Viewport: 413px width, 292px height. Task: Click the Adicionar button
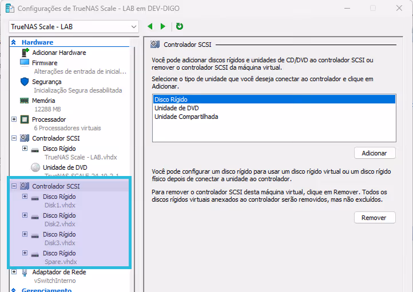[x=375, y=153]
